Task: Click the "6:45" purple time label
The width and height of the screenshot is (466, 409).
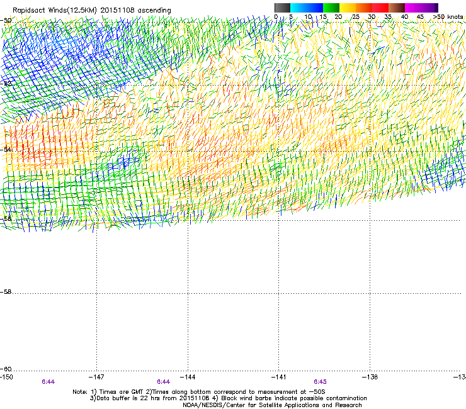Action: pos(320,382)
